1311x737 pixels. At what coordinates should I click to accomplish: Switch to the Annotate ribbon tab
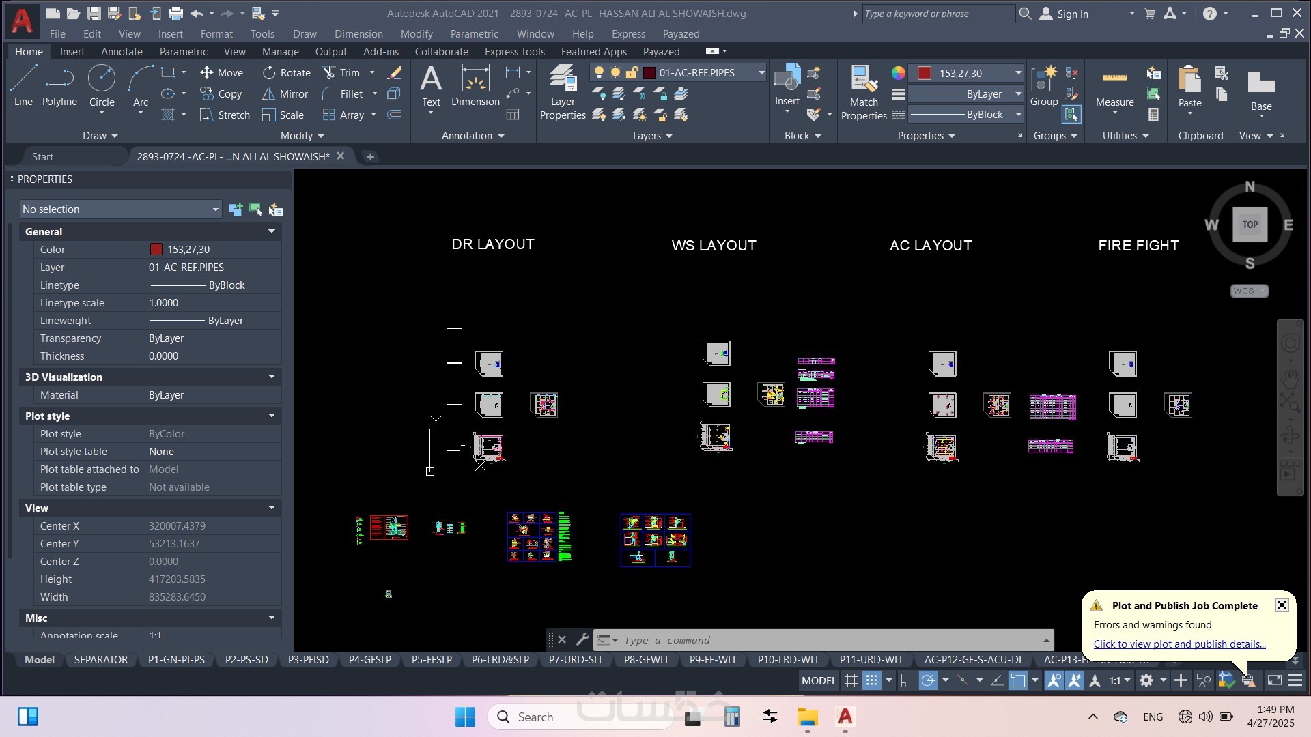122,52
